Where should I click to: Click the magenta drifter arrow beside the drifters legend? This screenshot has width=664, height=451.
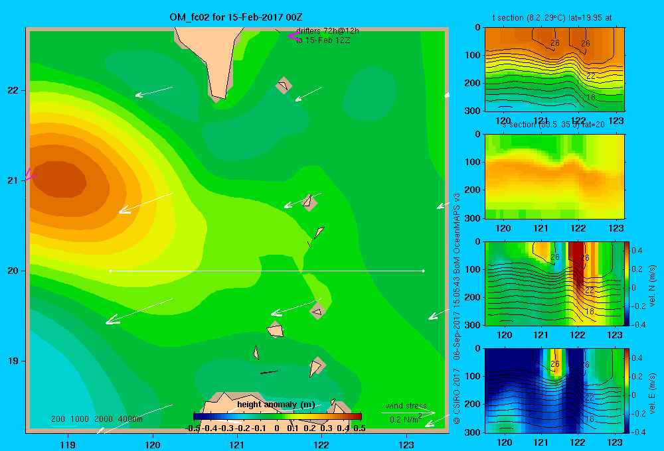pos(294,36)
